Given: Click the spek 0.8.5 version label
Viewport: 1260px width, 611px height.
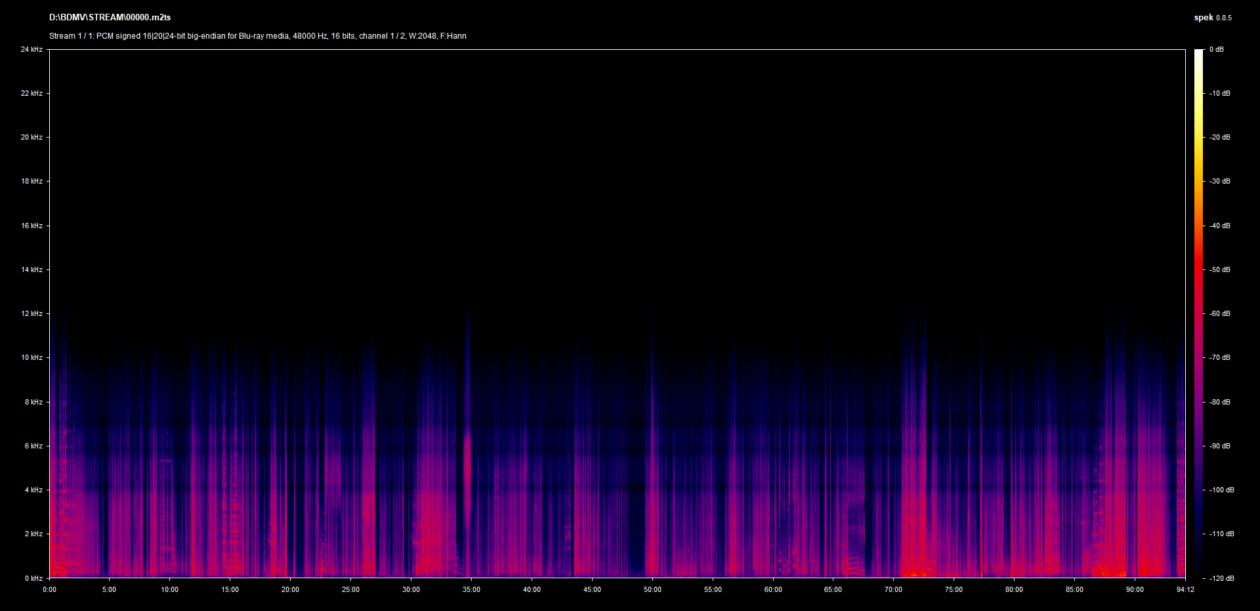Looking at the screenshot, I should (1212, 18).
